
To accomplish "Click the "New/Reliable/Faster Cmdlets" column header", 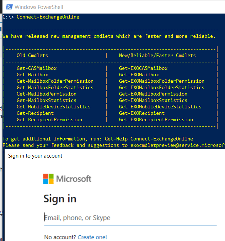I will pyautogui.click(x=157, y=55).
